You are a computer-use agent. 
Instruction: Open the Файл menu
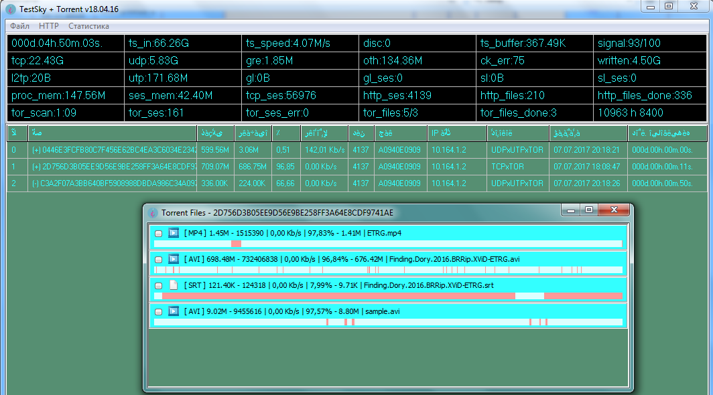[19, 26]
